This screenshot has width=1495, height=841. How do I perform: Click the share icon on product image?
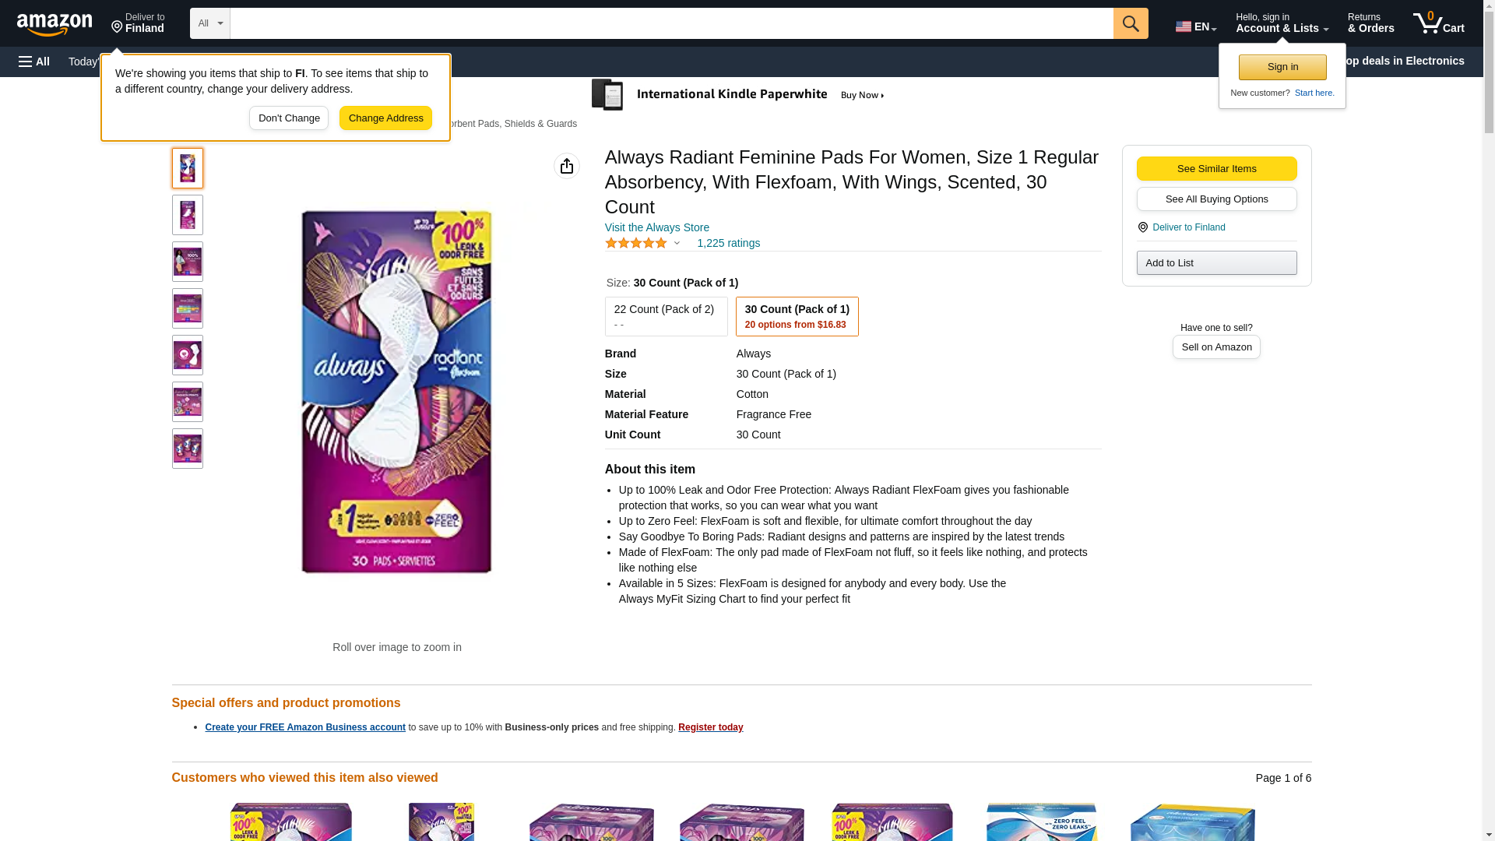(566, 166)
